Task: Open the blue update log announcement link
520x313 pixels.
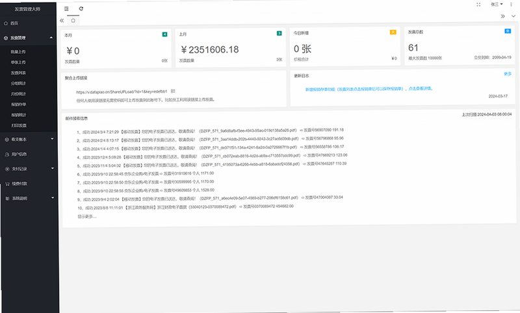Action: click(369, 89)
